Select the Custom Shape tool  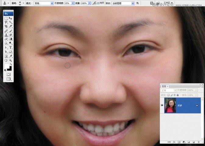10,52
